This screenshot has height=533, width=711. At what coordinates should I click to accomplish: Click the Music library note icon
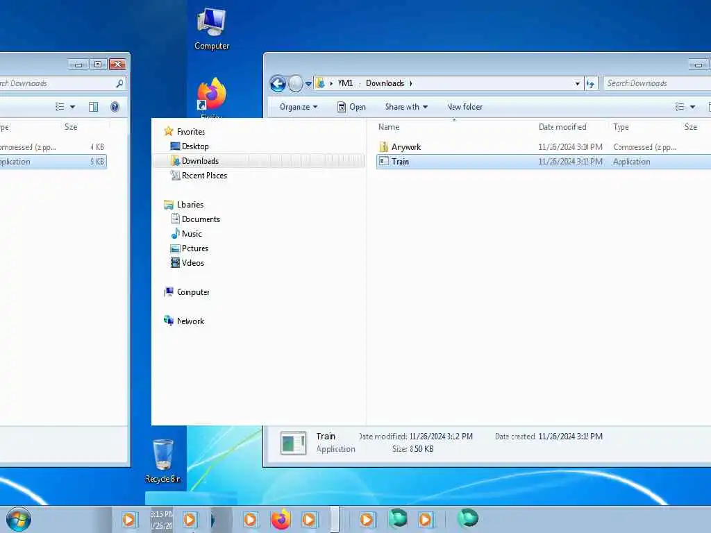[x=175, y=233]
